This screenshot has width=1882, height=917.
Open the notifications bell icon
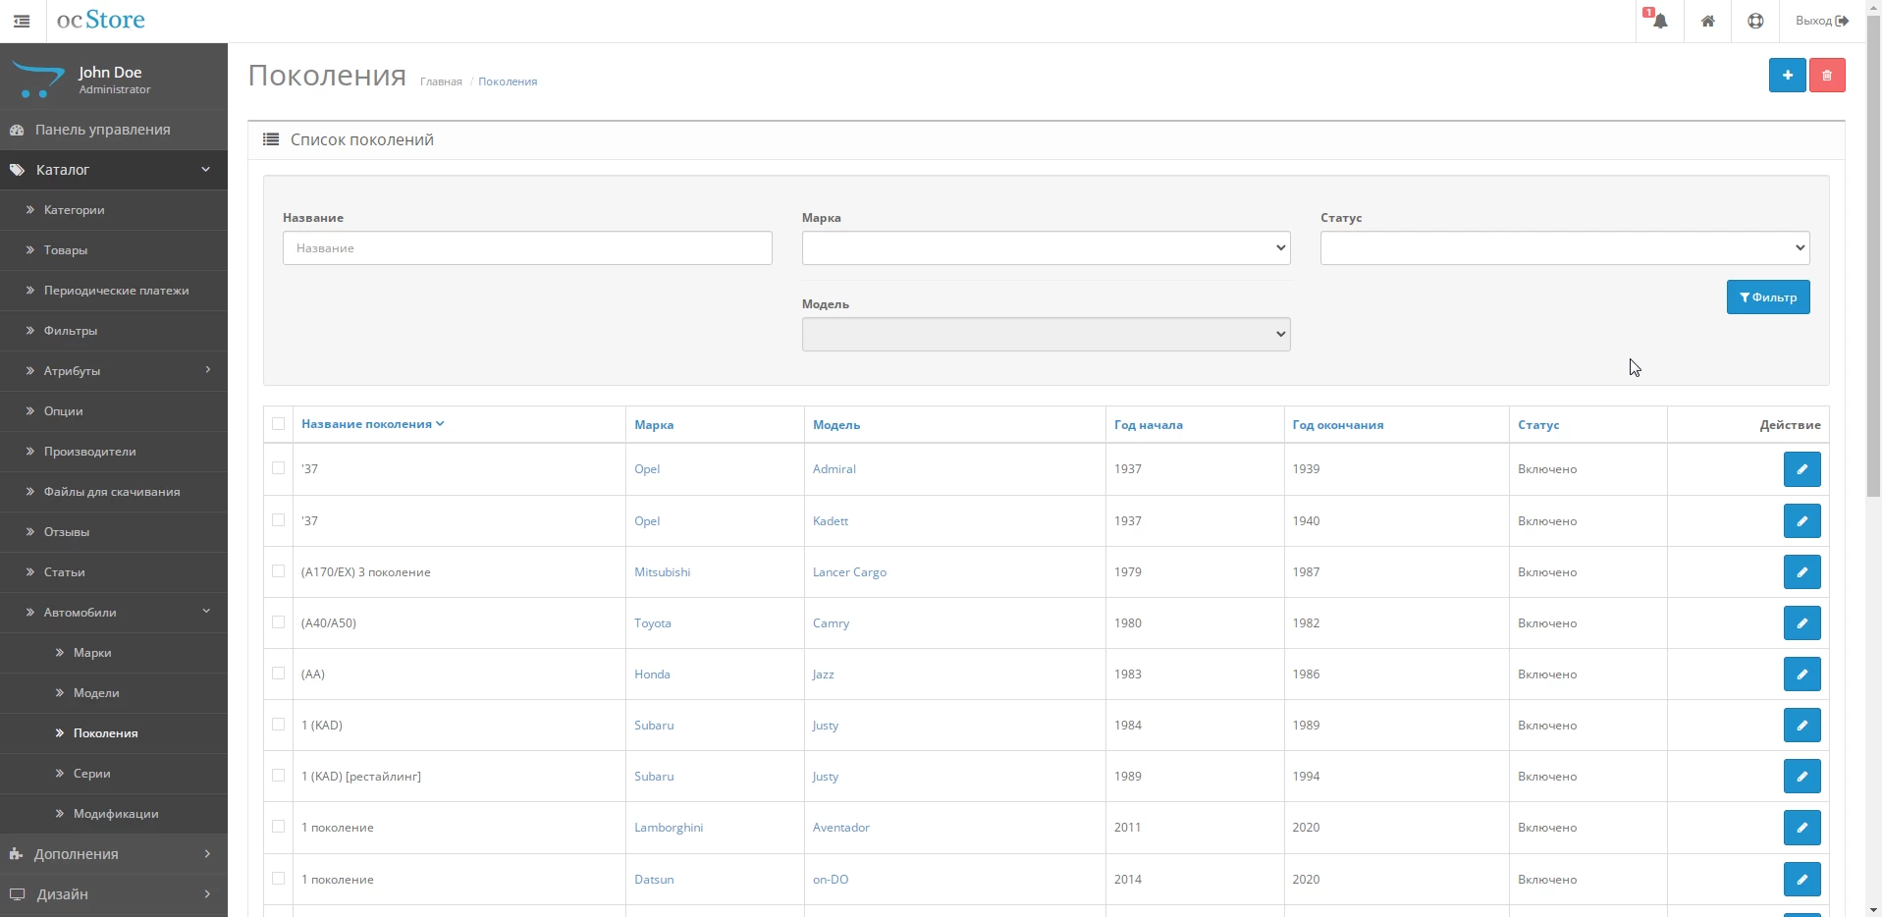coord(1660,21)
